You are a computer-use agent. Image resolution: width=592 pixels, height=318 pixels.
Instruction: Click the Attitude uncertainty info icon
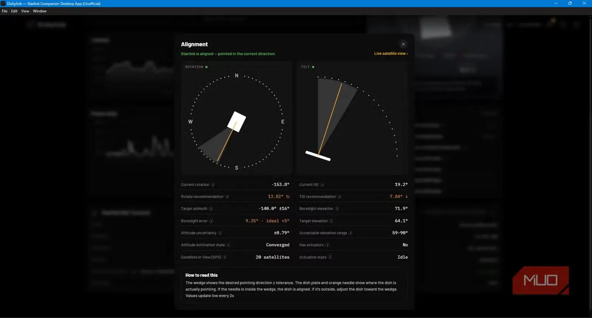click(x=220, y=233)
